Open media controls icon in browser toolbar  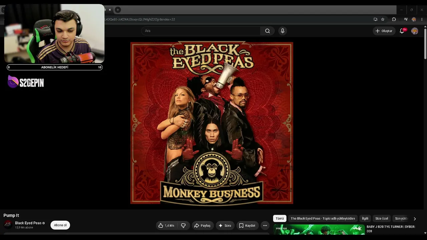point(406,19)
